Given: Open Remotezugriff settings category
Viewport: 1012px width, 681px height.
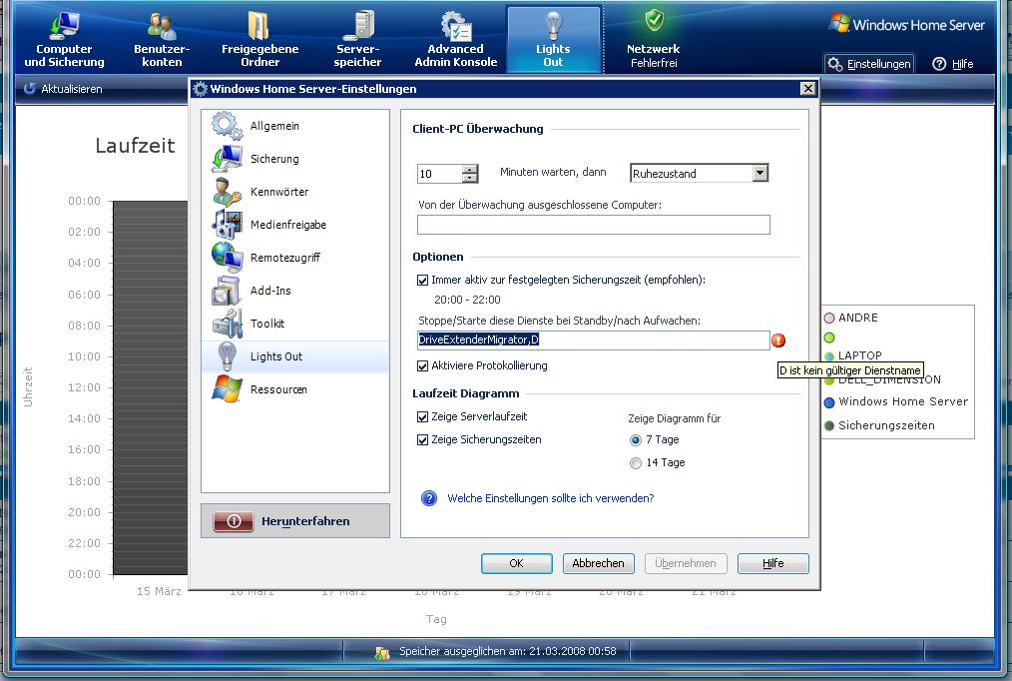Looking at the screenshot, I should (x=295, y=258).
